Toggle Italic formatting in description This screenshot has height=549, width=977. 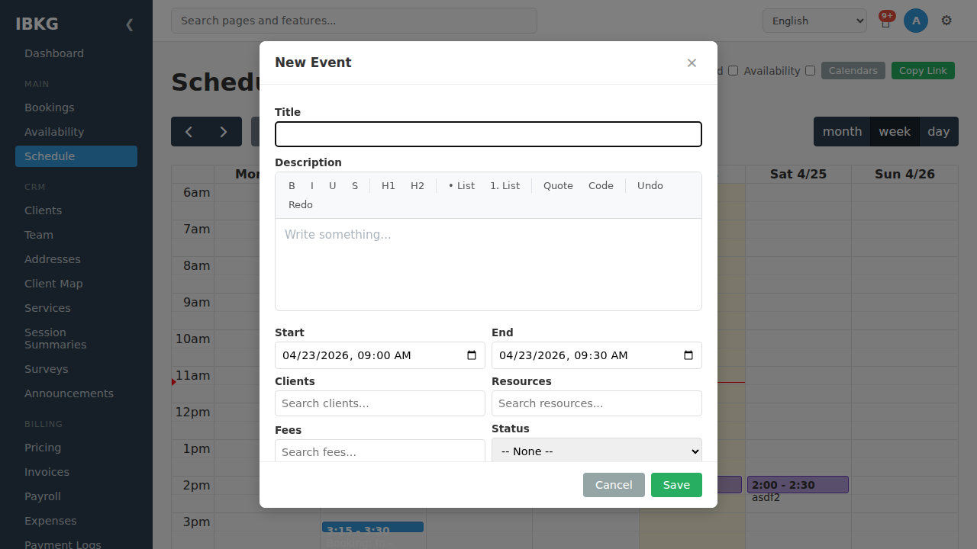312,185
